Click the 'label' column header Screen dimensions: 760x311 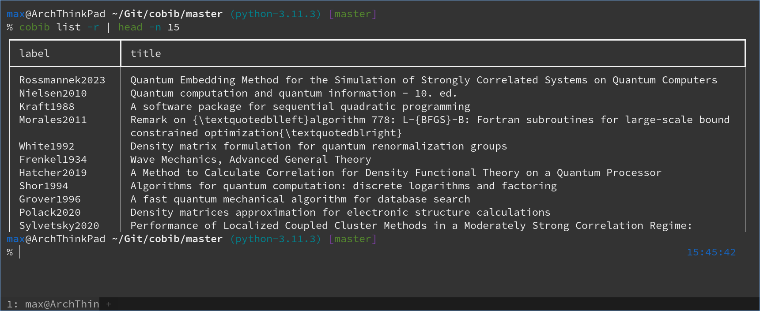click(x=34, y=53)
